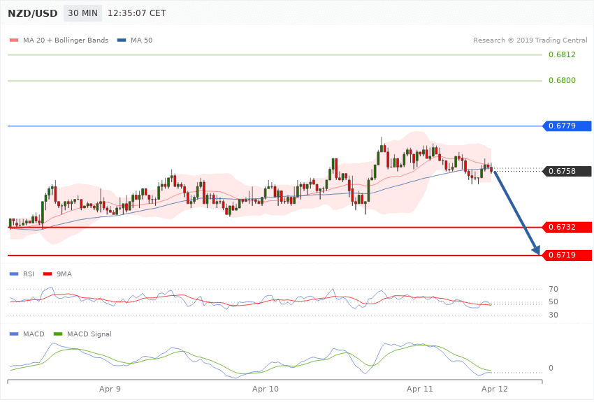
Task: Click the MACD 0 axis label
Action: (x=551, y=368)
